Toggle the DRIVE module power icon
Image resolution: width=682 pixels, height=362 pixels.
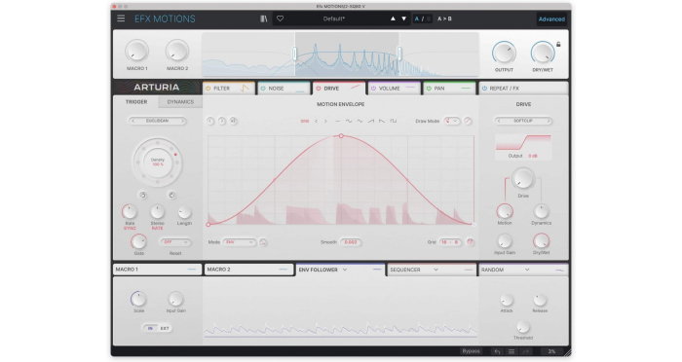tap(318, 89)
